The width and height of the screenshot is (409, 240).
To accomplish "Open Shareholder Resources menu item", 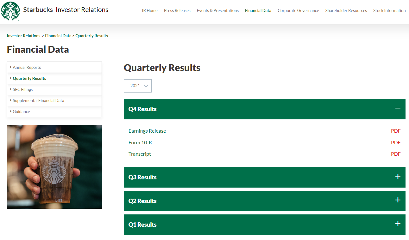I will [x=346, y=10].
